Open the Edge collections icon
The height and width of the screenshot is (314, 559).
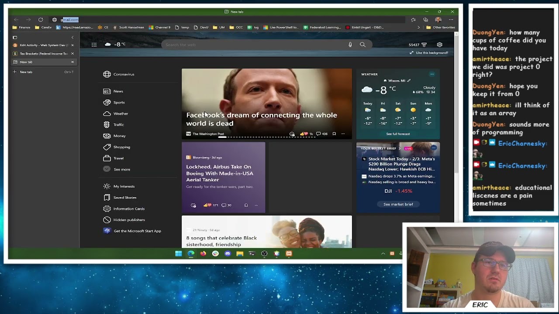[x=425, y=20]
